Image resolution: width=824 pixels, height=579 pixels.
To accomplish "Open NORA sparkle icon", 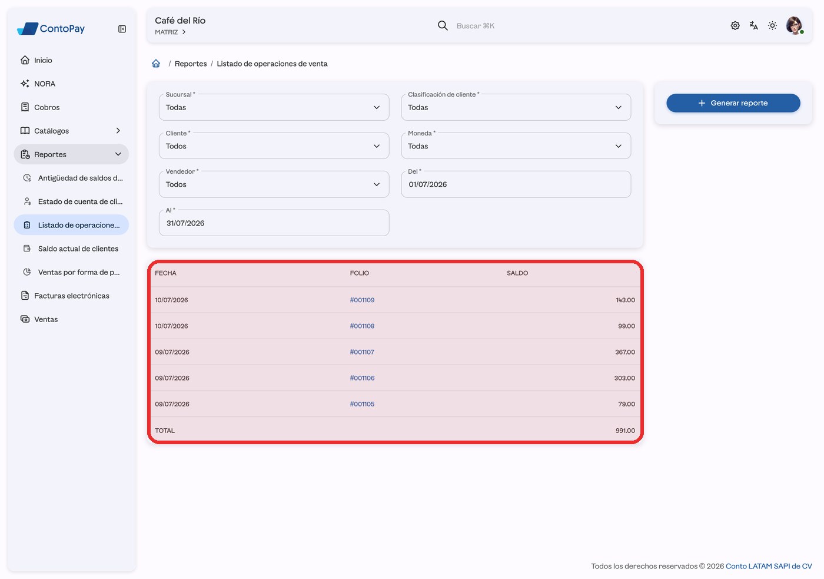I will [25, 84].
